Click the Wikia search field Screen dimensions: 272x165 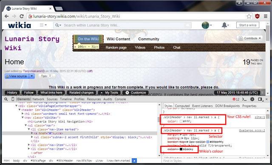pos(122,26)
